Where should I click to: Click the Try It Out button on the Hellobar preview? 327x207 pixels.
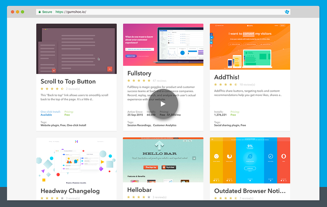(169, 167)
